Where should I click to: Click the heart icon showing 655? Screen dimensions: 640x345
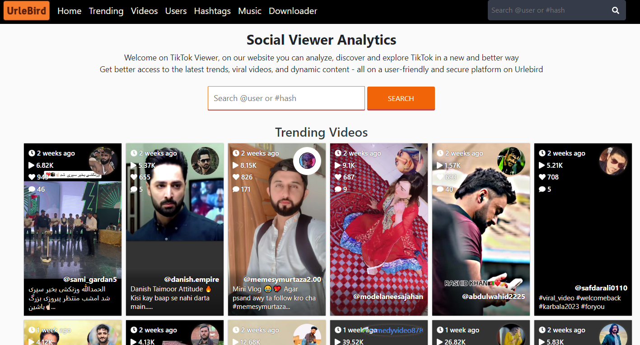click(x=134, y=177)
